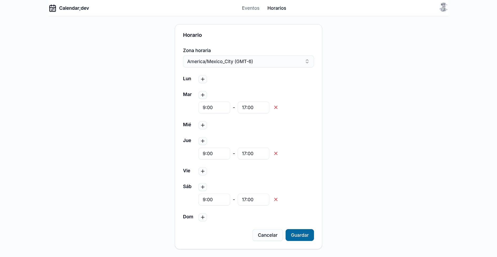
Task: Select the Horarios navigation item
Action: point(277,8)
